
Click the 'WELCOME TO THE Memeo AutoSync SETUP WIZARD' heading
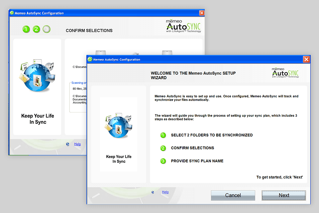pyautogui.click(x=193, y=76)
